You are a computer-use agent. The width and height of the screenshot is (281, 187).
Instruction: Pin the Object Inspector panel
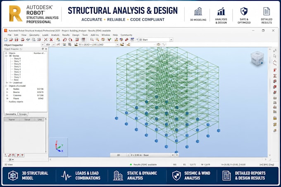[x=43, y=49]
